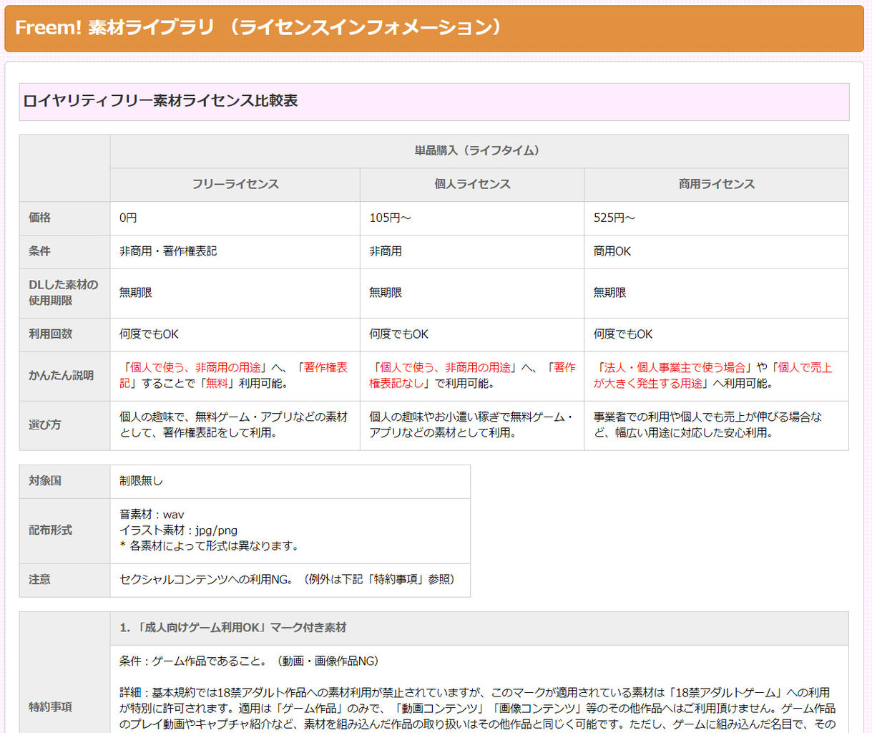Click 無期限 in the 商用ライセンス column
Image resolution: width=872 pixels, height=733 pixels.
pos(717,293)
